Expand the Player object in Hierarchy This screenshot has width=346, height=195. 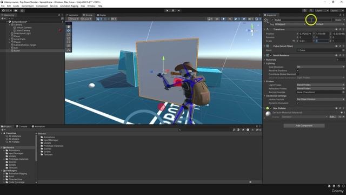10,42
